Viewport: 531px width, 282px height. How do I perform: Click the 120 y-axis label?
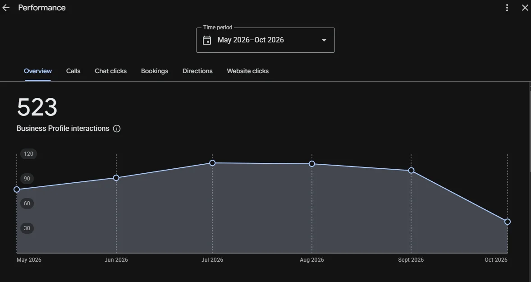(28, 154)
